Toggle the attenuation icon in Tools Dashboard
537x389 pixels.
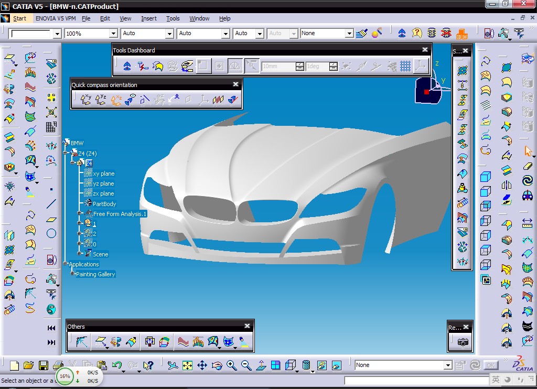(252, 66)
